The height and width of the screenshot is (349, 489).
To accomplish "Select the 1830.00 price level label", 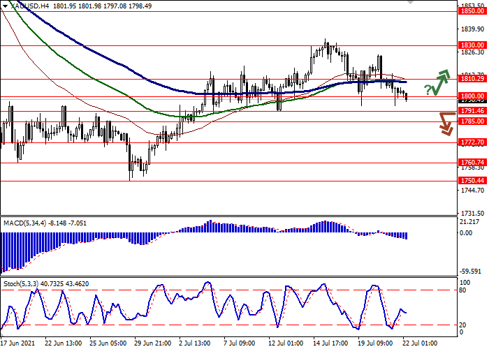I will (472, 45).
